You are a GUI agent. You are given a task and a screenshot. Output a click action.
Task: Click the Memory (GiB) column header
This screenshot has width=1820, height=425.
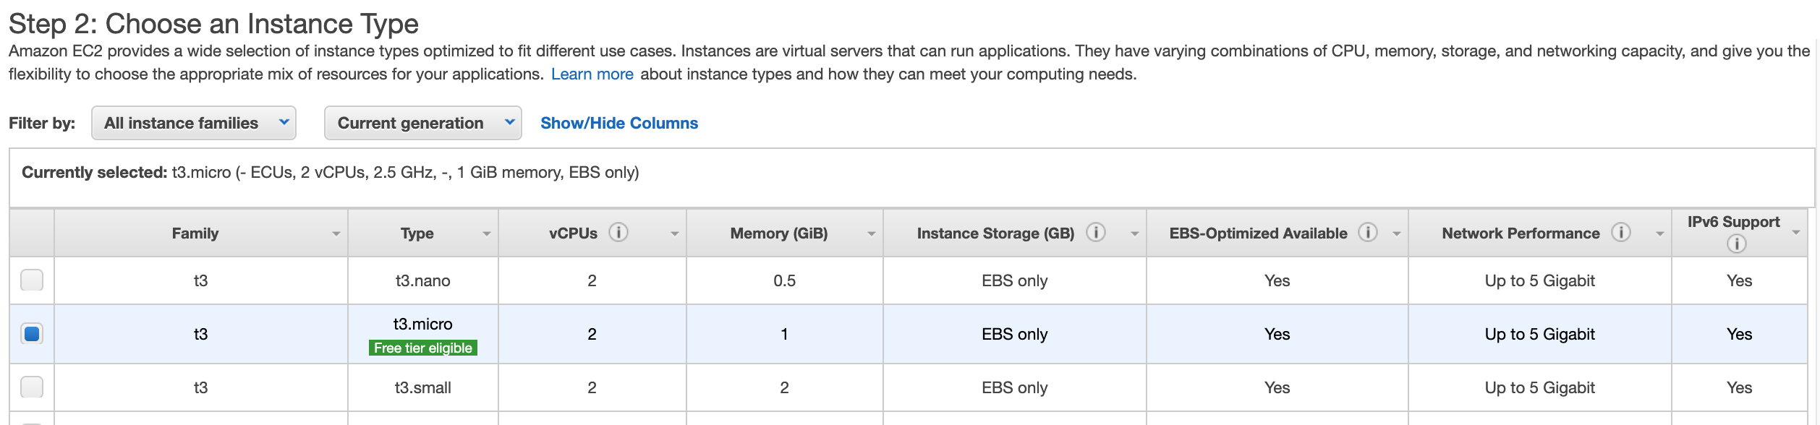coord(785,233)
